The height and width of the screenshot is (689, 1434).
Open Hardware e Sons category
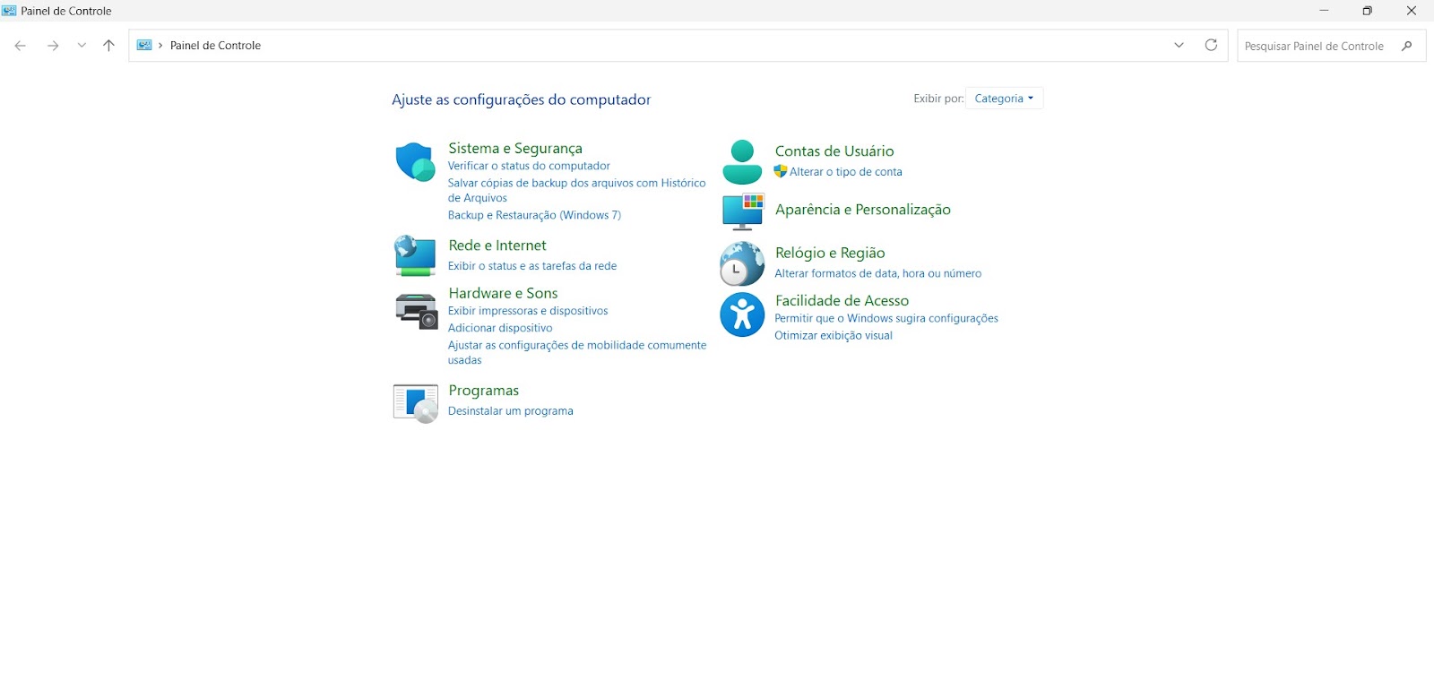click(503, 293)
